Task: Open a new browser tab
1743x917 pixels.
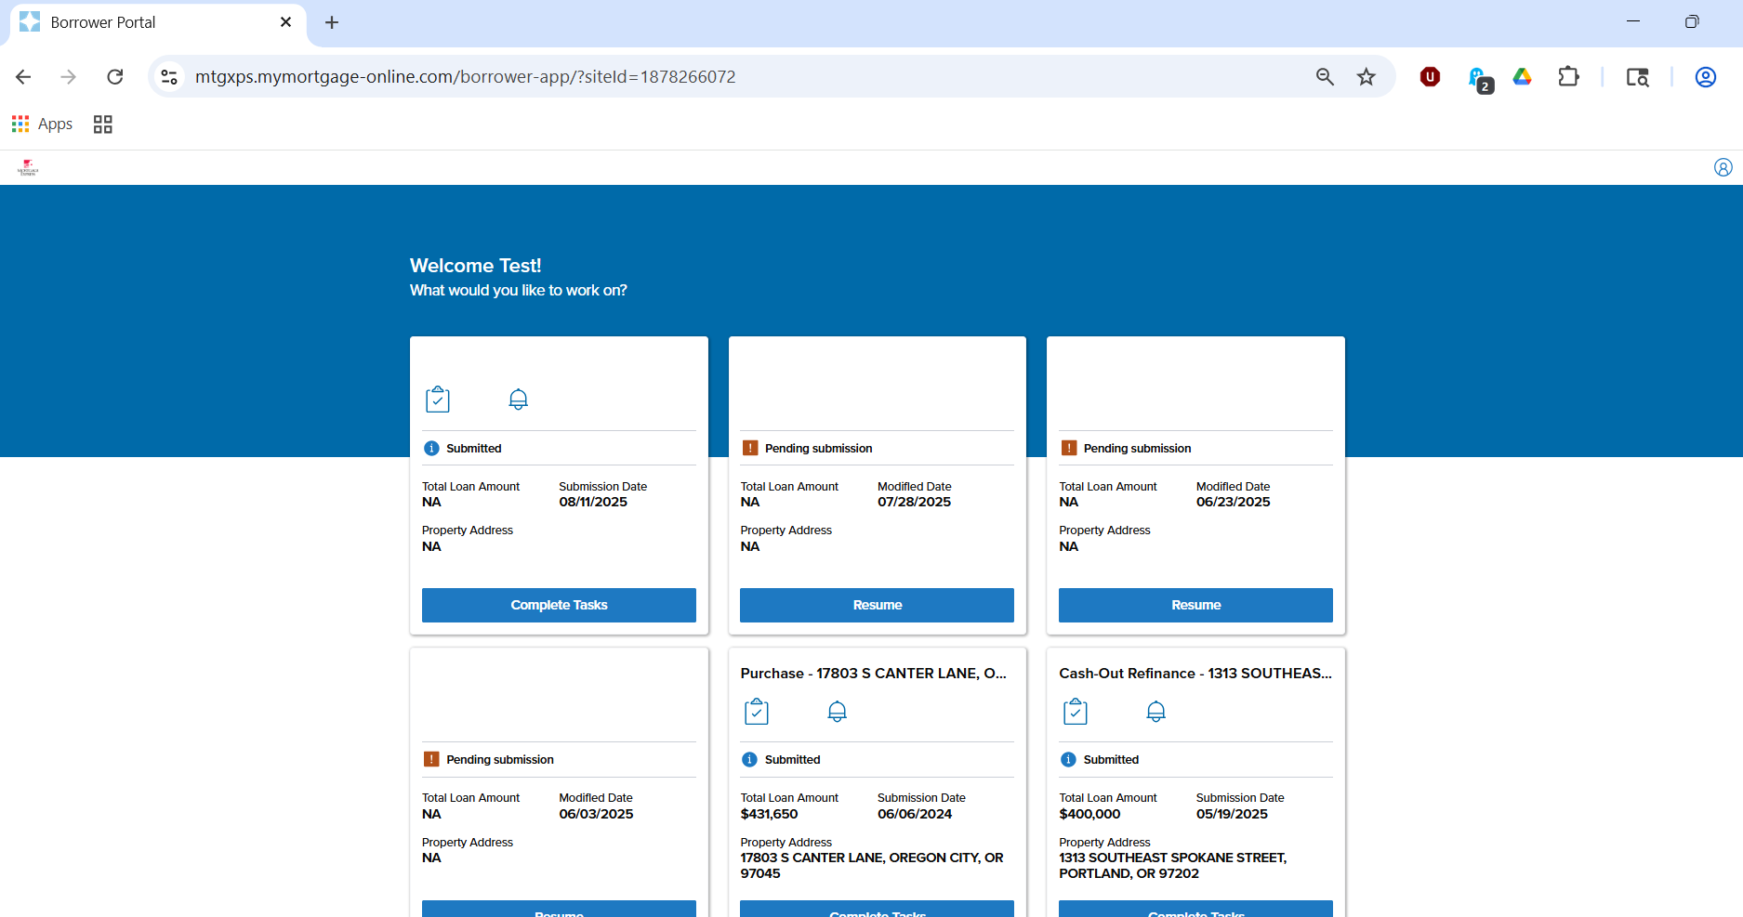Action: [332, 22]
